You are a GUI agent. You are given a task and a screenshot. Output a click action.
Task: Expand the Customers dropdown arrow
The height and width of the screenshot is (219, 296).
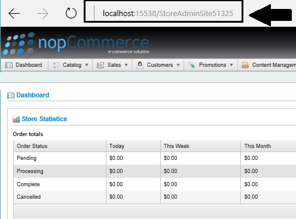click(178, 65)
